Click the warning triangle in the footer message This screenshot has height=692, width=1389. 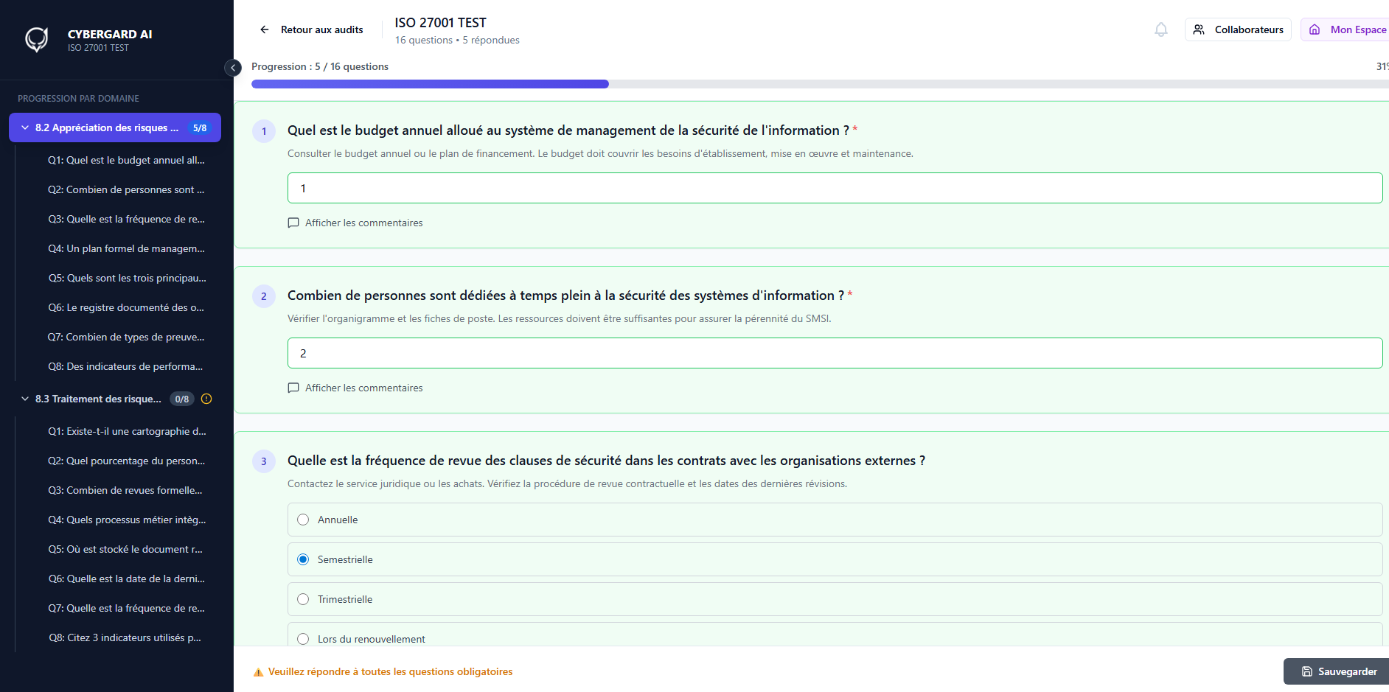click(258, 672)
